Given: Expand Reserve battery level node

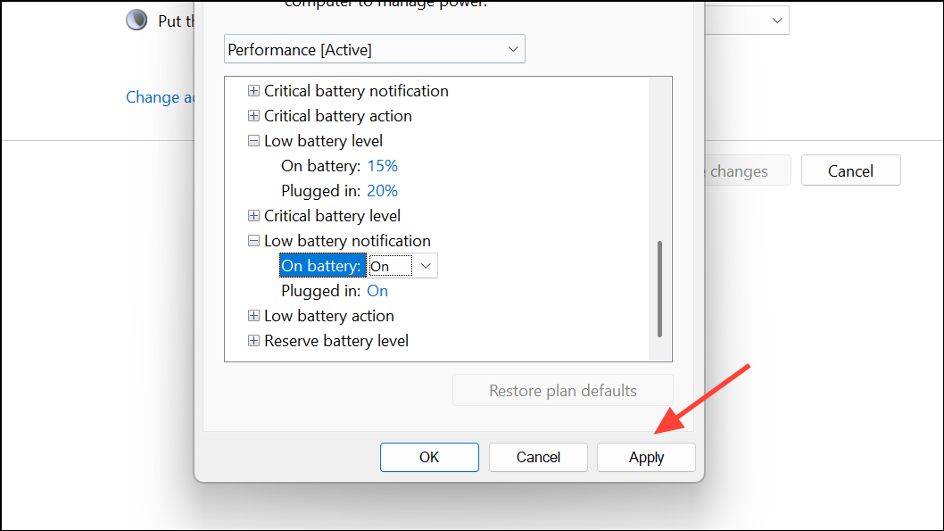Looking at the screenshot, I should coord(253,341).
